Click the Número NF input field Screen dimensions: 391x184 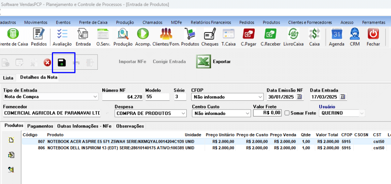(x=122, y=97)
